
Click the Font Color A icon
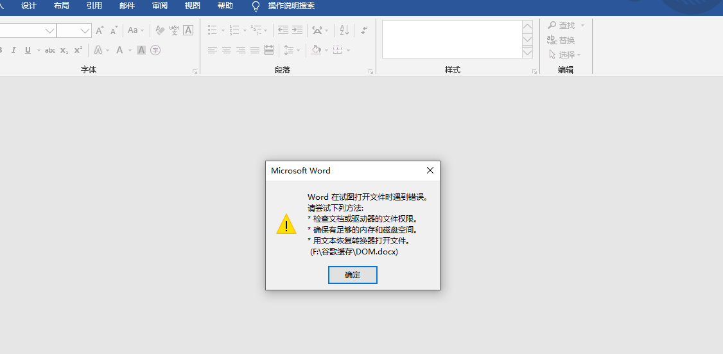pos(119,50)
